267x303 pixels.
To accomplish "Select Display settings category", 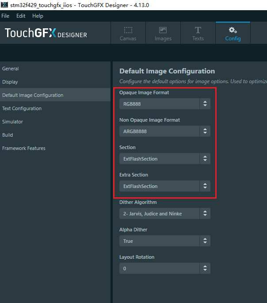I will pyautogui.click(x=55, y=82).
